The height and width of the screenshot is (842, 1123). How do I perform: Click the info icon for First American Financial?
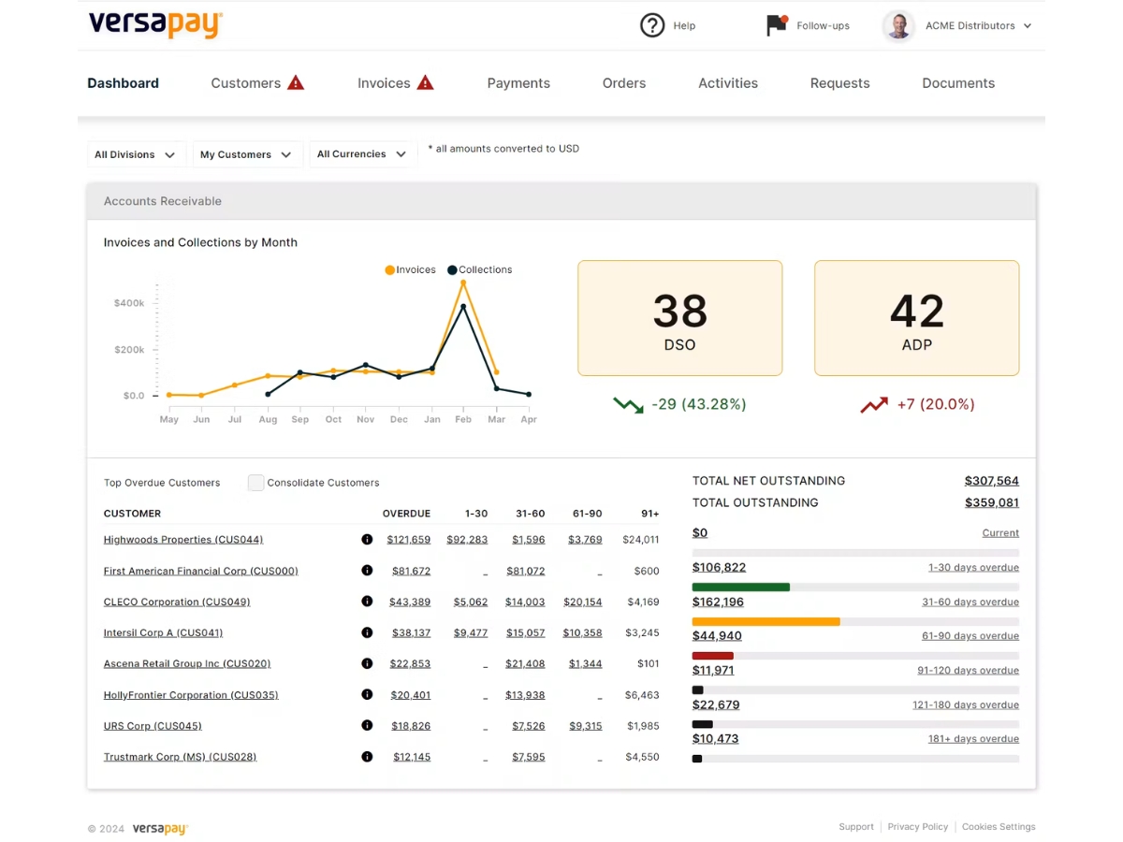[x=367, y=570]
